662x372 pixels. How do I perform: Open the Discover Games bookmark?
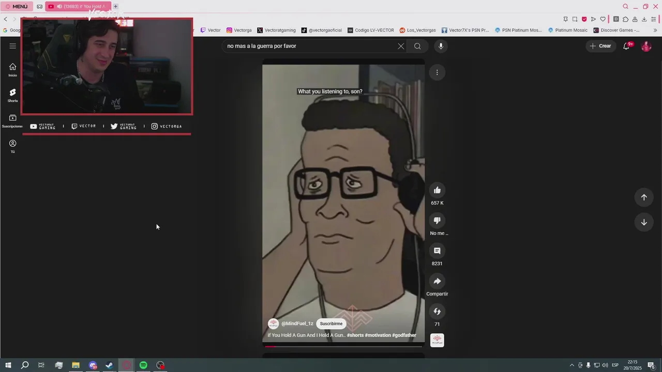click(616, 30)
